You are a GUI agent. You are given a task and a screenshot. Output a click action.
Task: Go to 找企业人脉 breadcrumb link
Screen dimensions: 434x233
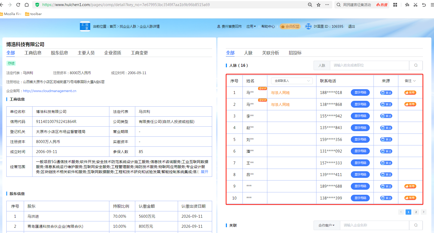coord(128,26)
